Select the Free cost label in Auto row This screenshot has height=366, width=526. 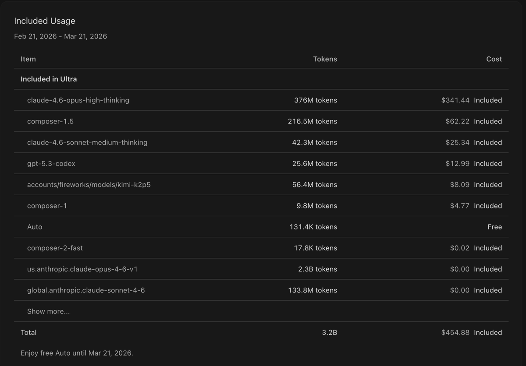coord(495,227)
